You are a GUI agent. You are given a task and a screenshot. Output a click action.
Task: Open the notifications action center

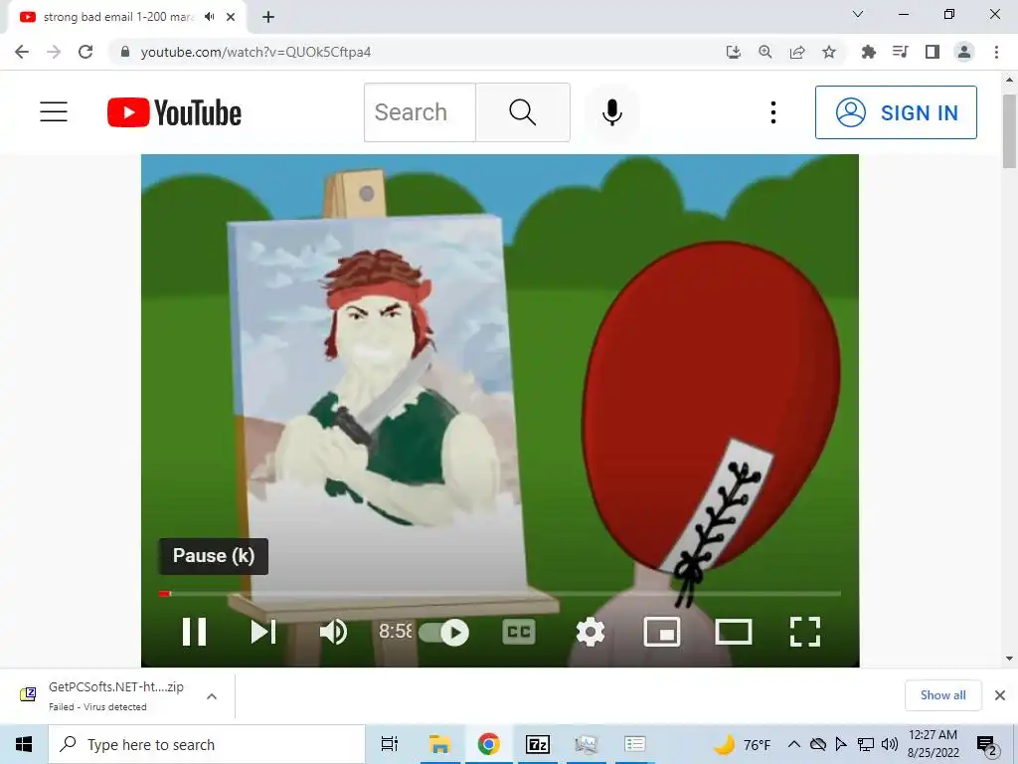987,744
